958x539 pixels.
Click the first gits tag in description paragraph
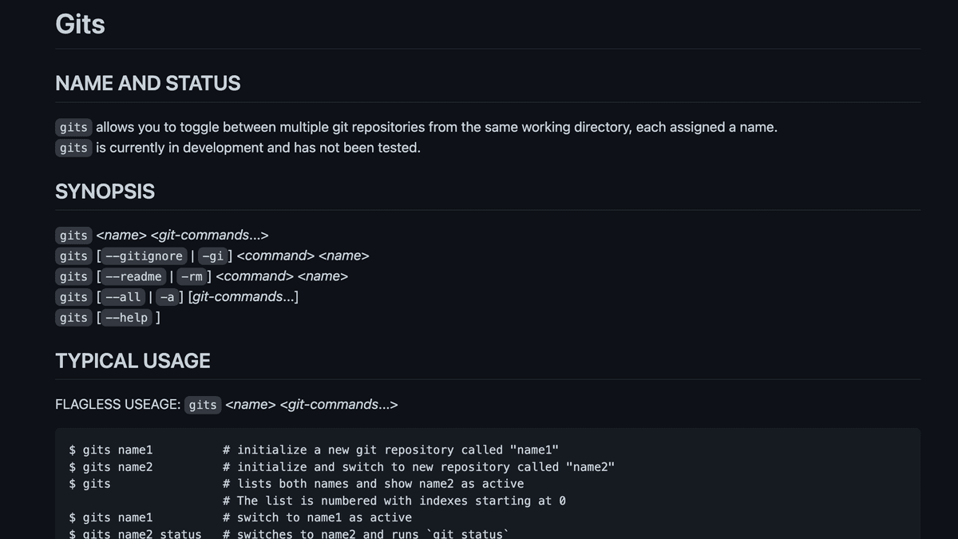point(73,128)
